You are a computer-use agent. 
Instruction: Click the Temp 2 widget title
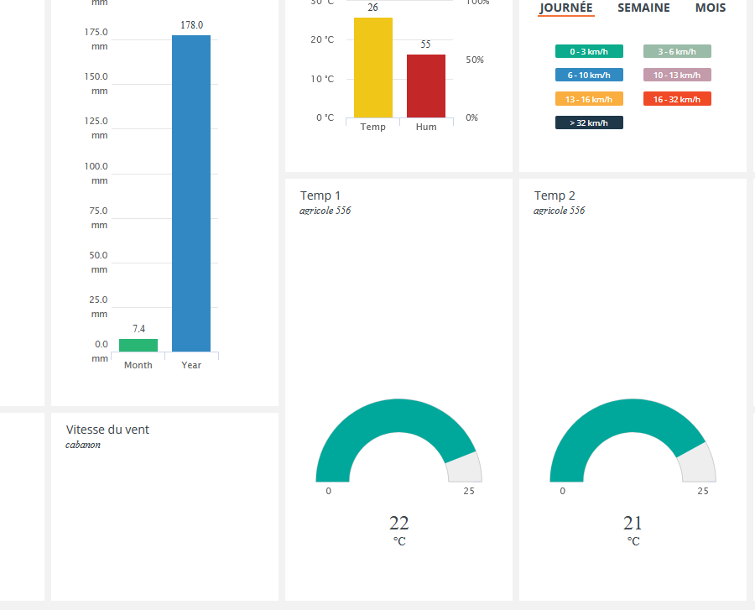click(x=555, y=196)
